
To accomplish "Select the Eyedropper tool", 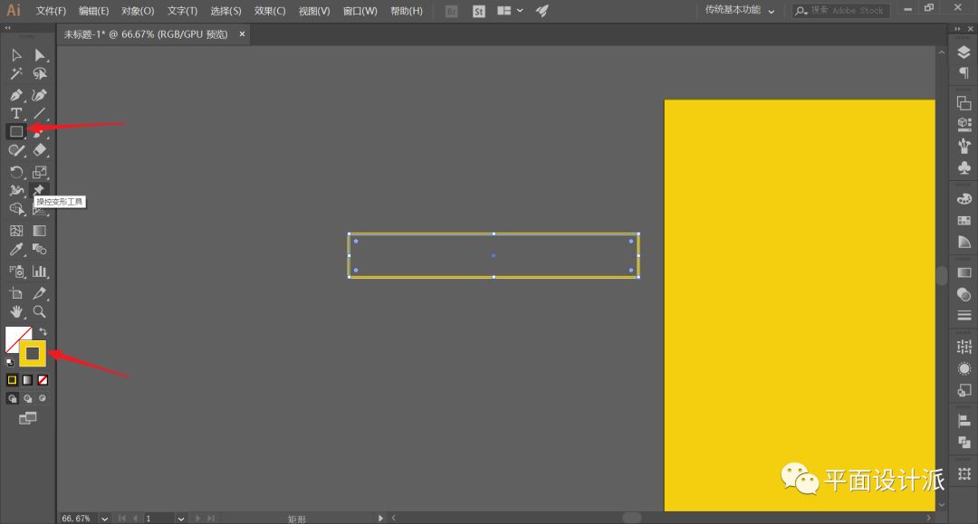I will (x=16, y=249).
